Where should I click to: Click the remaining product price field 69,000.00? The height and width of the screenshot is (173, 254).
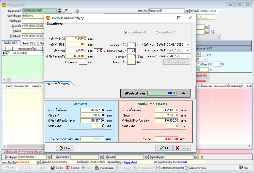(76, 56)
